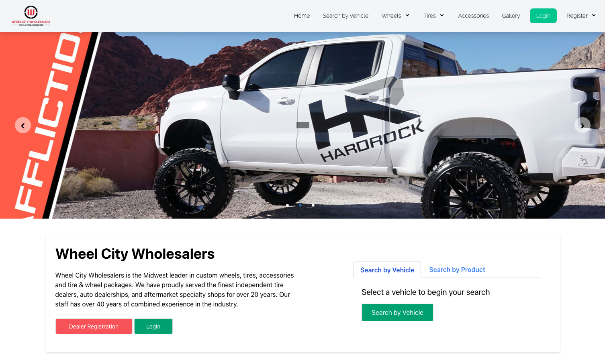Select the first carousel indicator dot
The height and width of the screenshot is (361, 605).
287,205
